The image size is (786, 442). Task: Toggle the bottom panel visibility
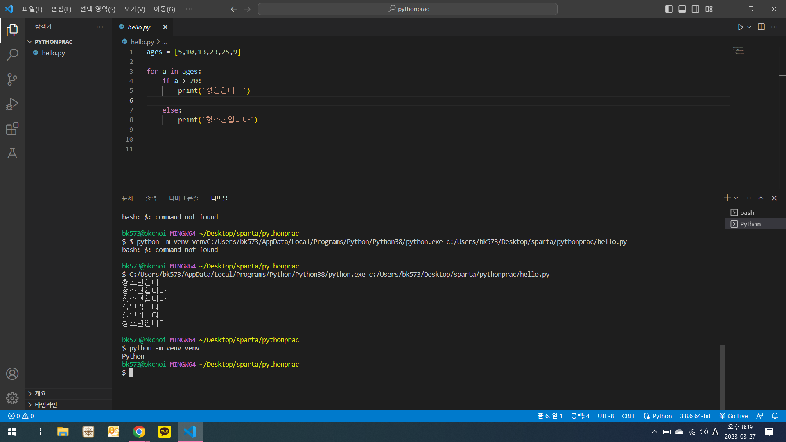(682, 9)
